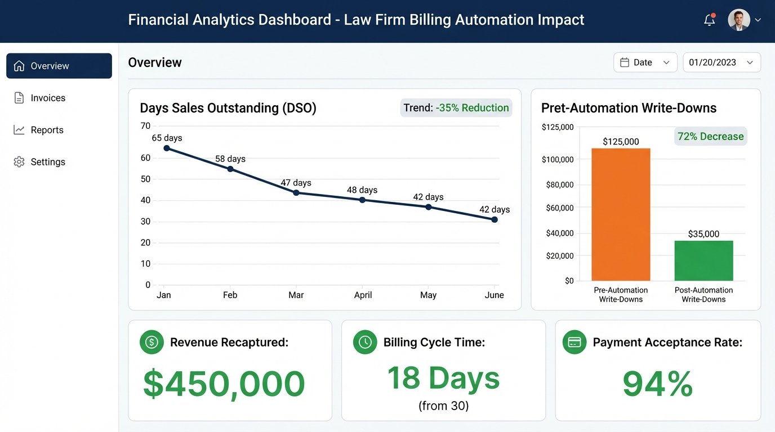Open Settings via the gear icon
Screen dimensions: 775x432
[x=17, y=161]
